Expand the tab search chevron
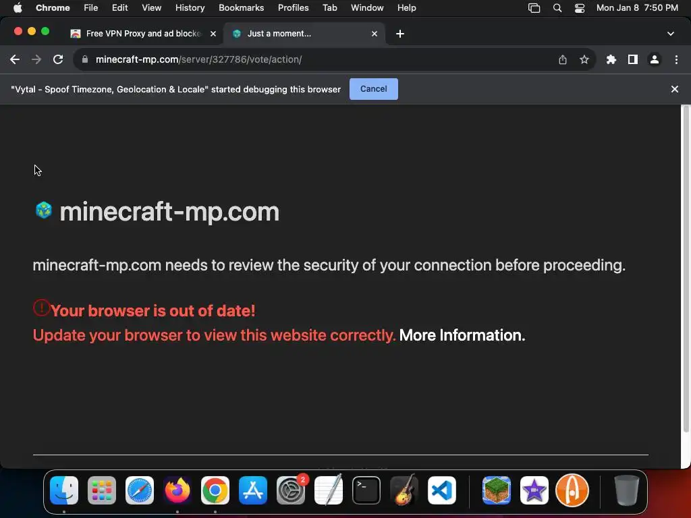 click(670, 34)
